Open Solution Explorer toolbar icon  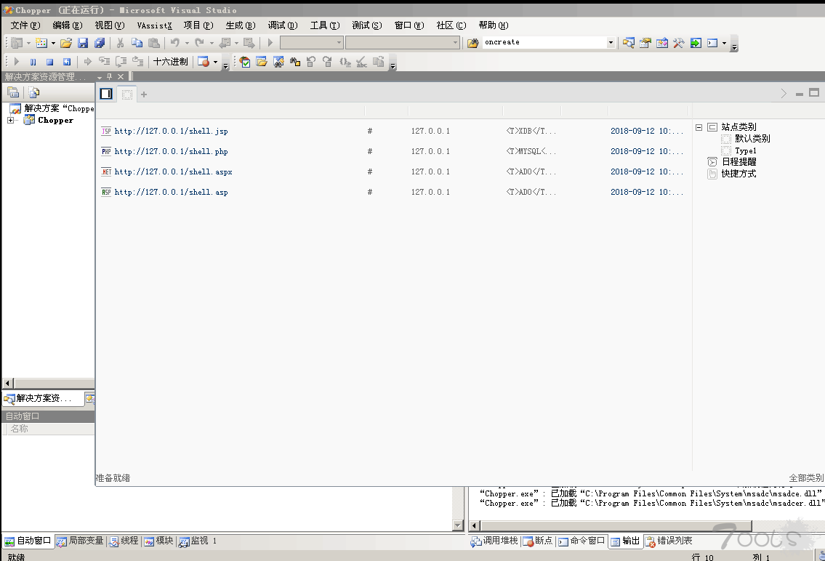[628, 43]
